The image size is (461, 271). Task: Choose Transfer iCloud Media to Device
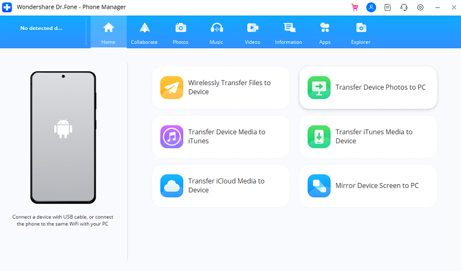tap(221, 186)
